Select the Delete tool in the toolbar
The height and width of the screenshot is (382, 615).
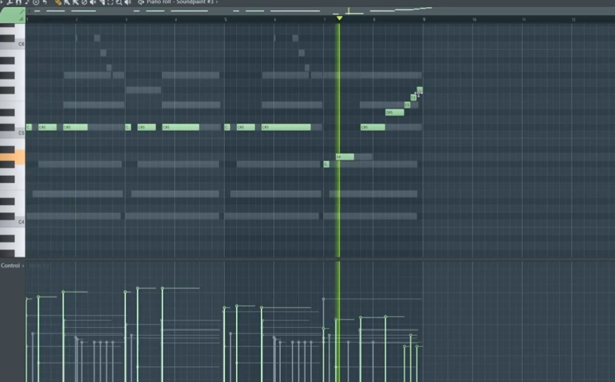84,2
